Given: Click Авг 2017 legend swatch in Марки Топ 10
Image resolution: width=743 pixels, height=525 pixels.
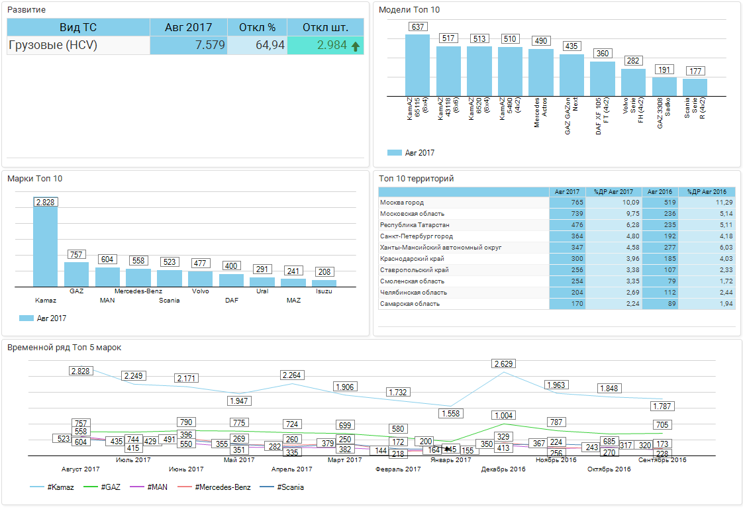Looking at the screenshot, I should tap(26, 318).
